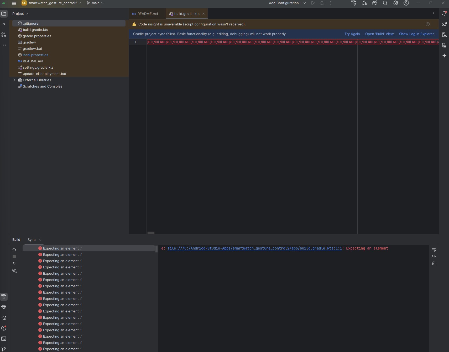The width and height of the screenshot is (449, 352).
Task: Close the Sync tab
Action: coord(40,240)
